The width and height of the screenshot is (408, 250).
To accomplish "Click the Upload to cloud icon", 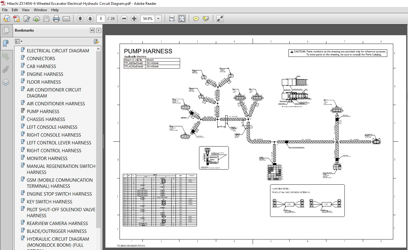I will [x=36, y=19].
